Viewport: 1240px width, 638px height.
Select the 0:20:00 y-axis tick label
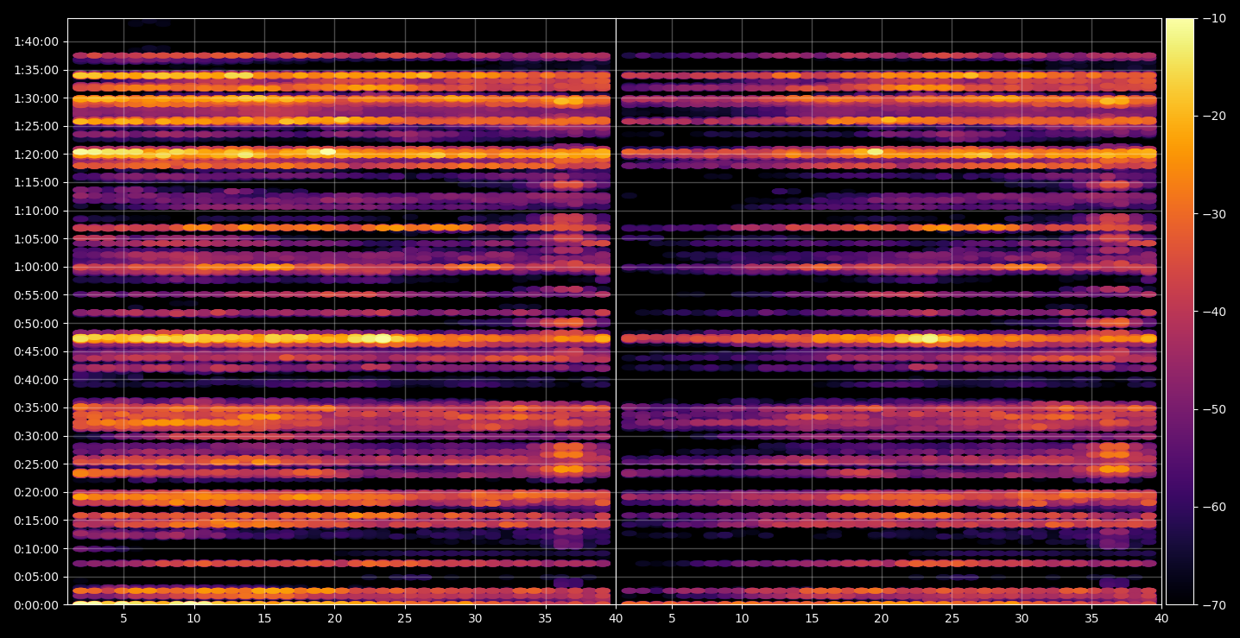36,492
